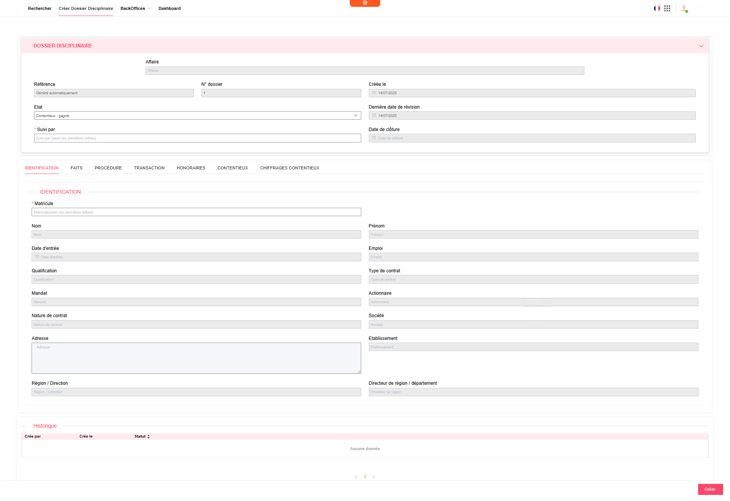
Task: Open the apps grid icon
Action: tap(667, 8)
